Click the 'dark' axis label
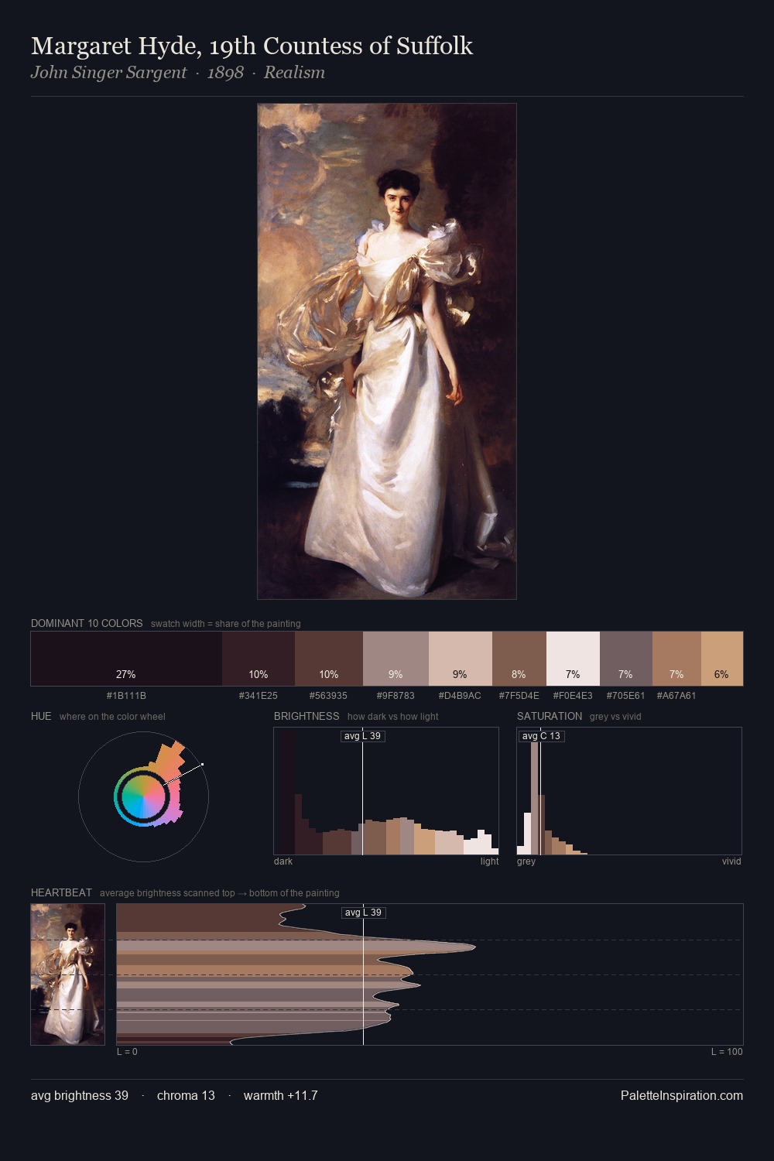 pyautogui.click(x=283, y=861)
